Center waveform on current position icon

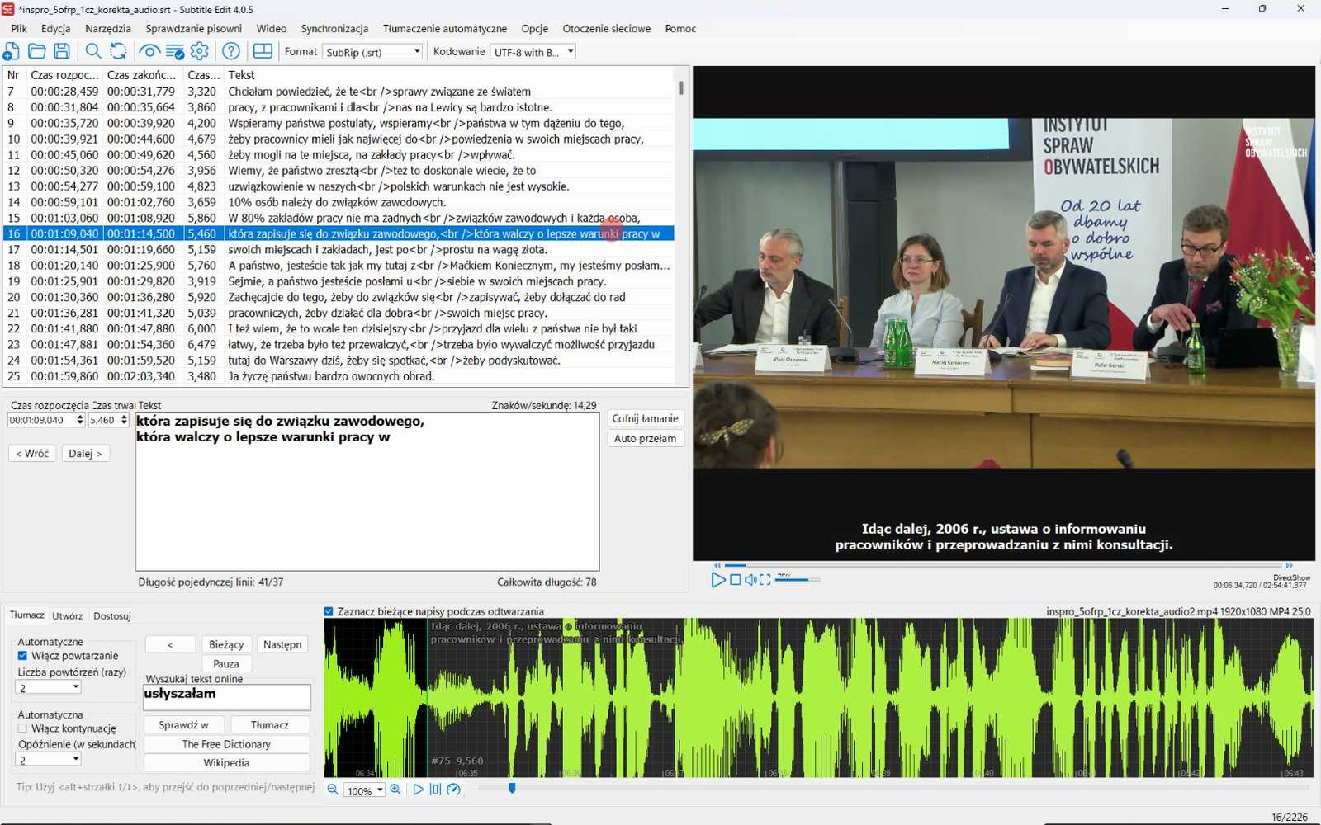click(x=435, y=790)
